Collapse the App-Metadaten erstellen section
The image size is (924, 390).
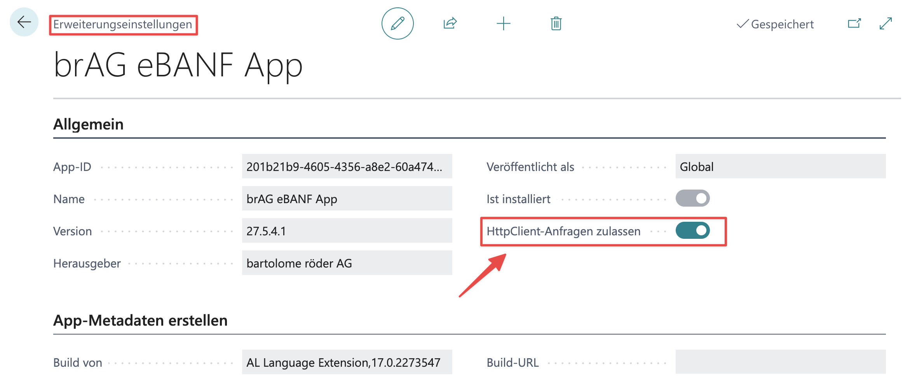coord(140,321)
